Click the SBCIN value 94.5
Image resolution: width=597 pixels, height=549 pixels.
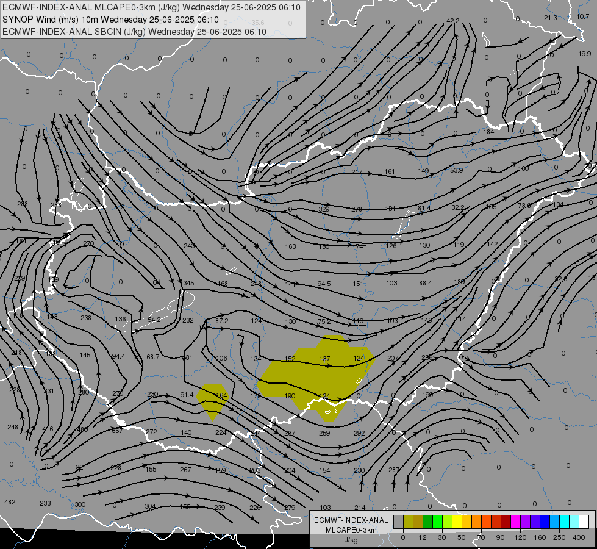pos(324,284)
